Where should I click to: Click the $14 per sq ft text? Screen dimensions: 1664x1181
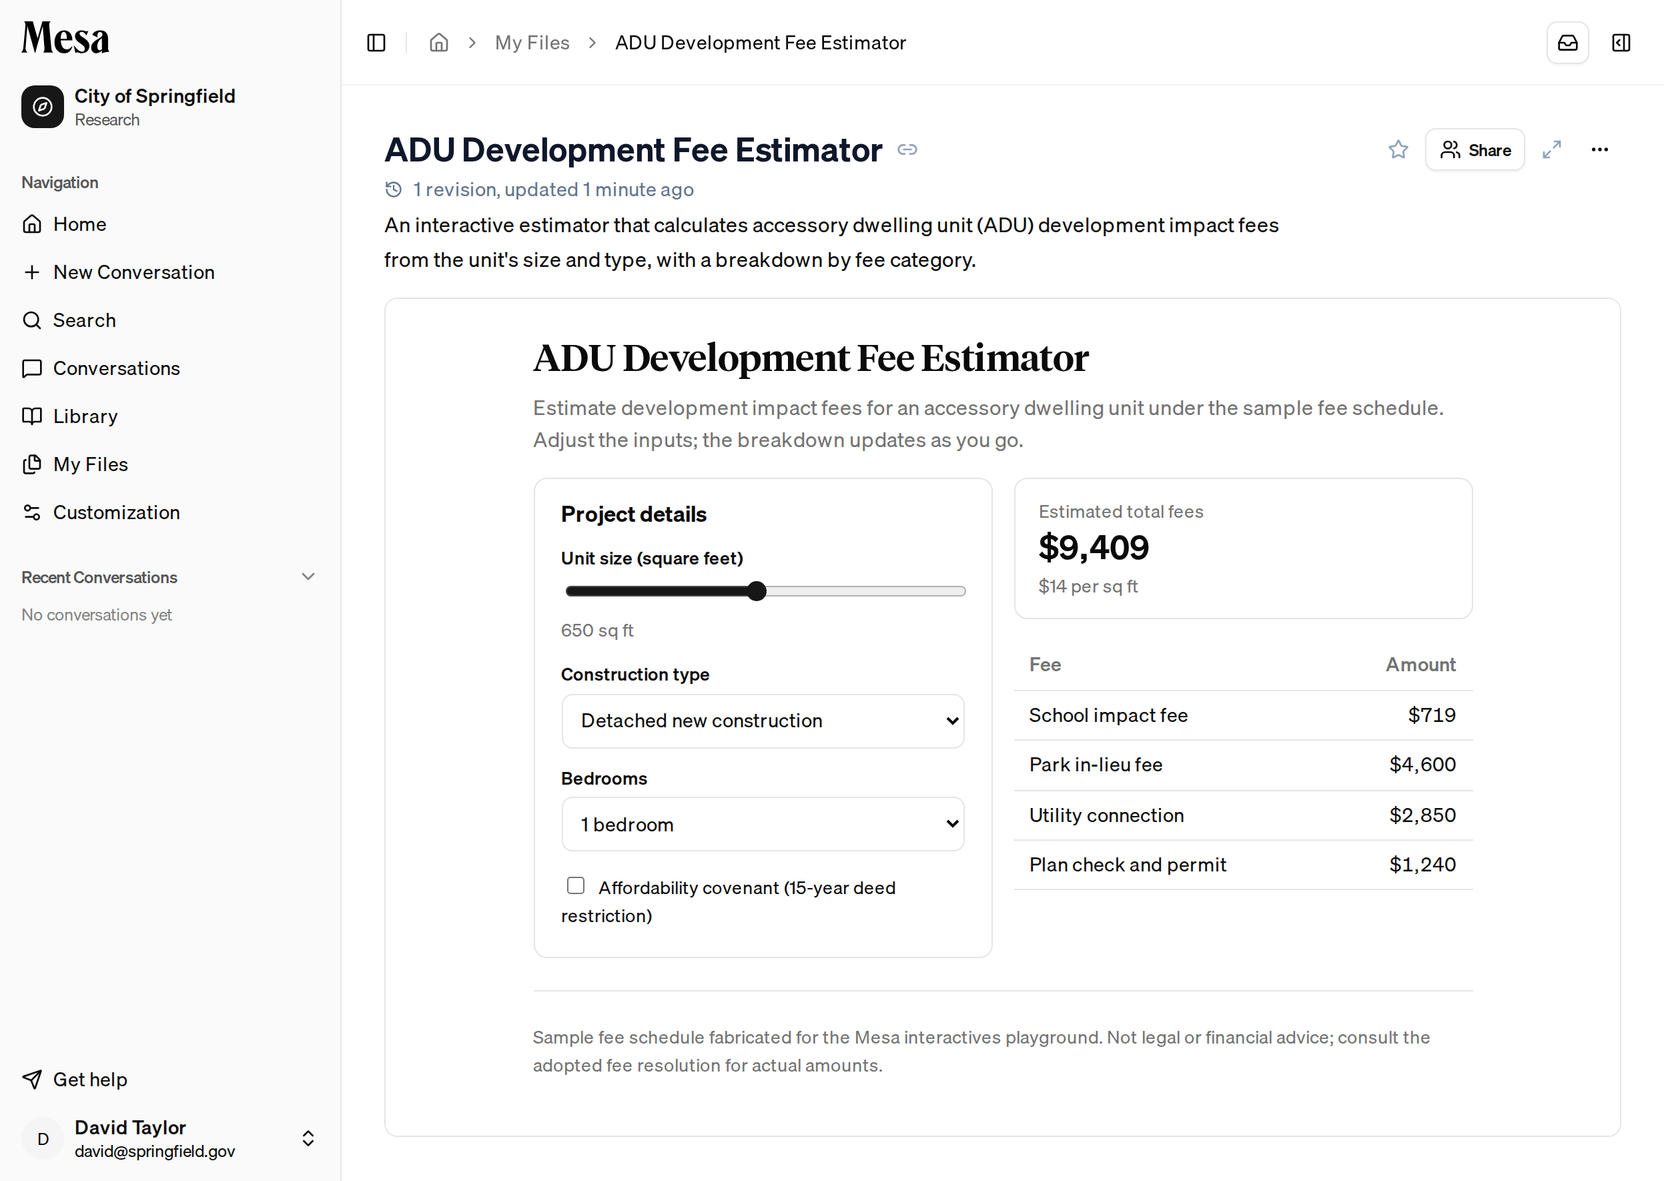click(1088, 586)
